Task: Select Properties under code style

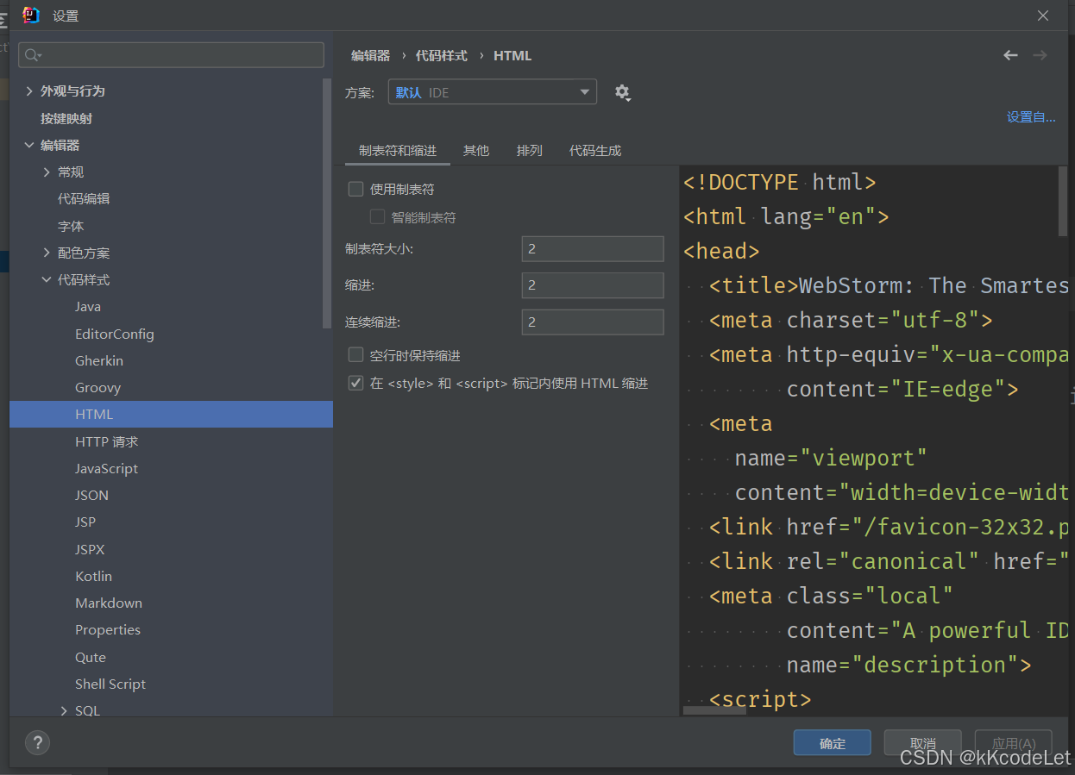Action: 108,629
